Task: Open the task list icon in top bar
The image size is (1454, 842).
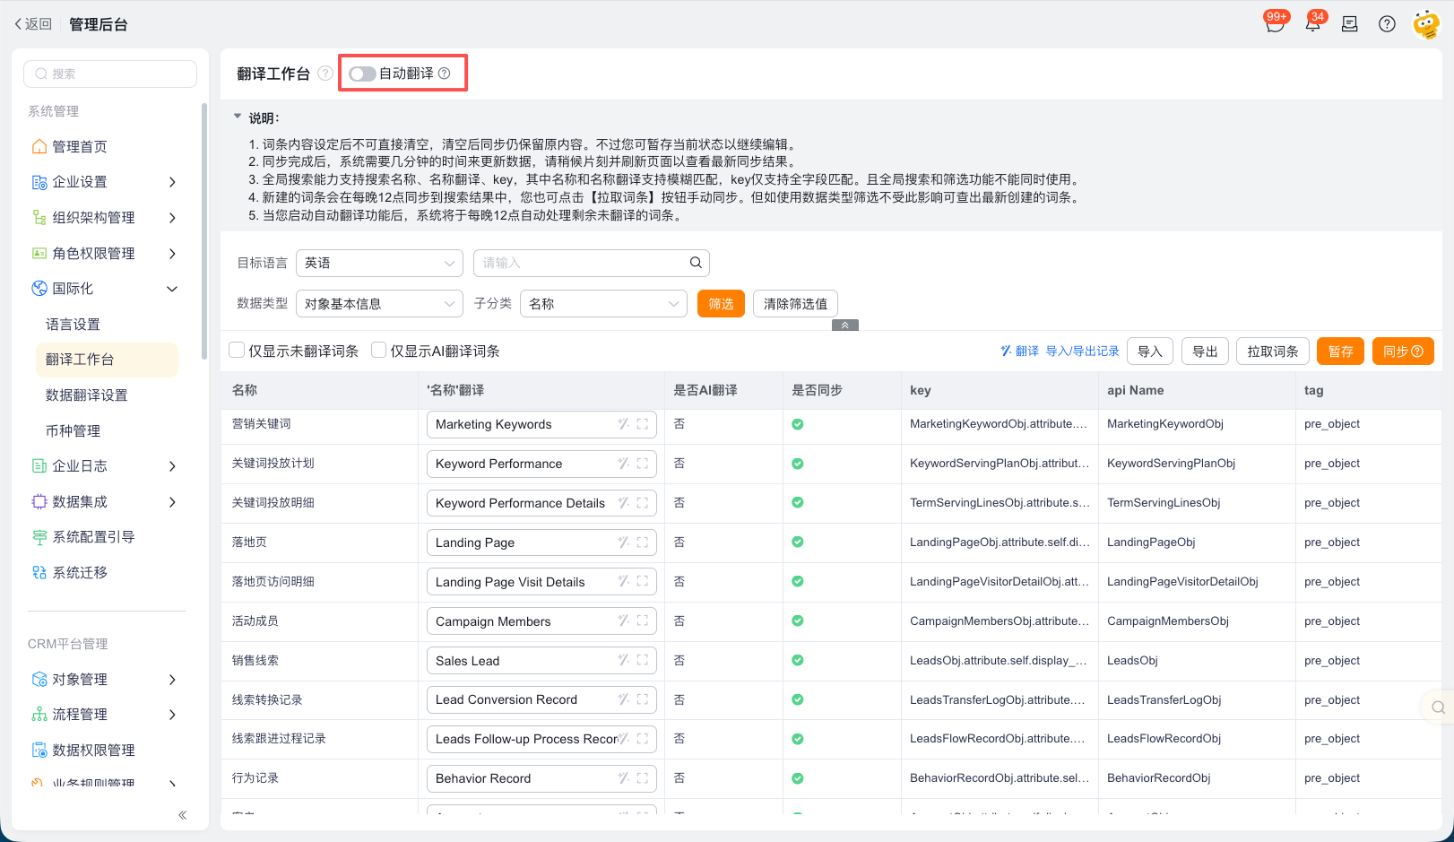Action: [1349, 24]
